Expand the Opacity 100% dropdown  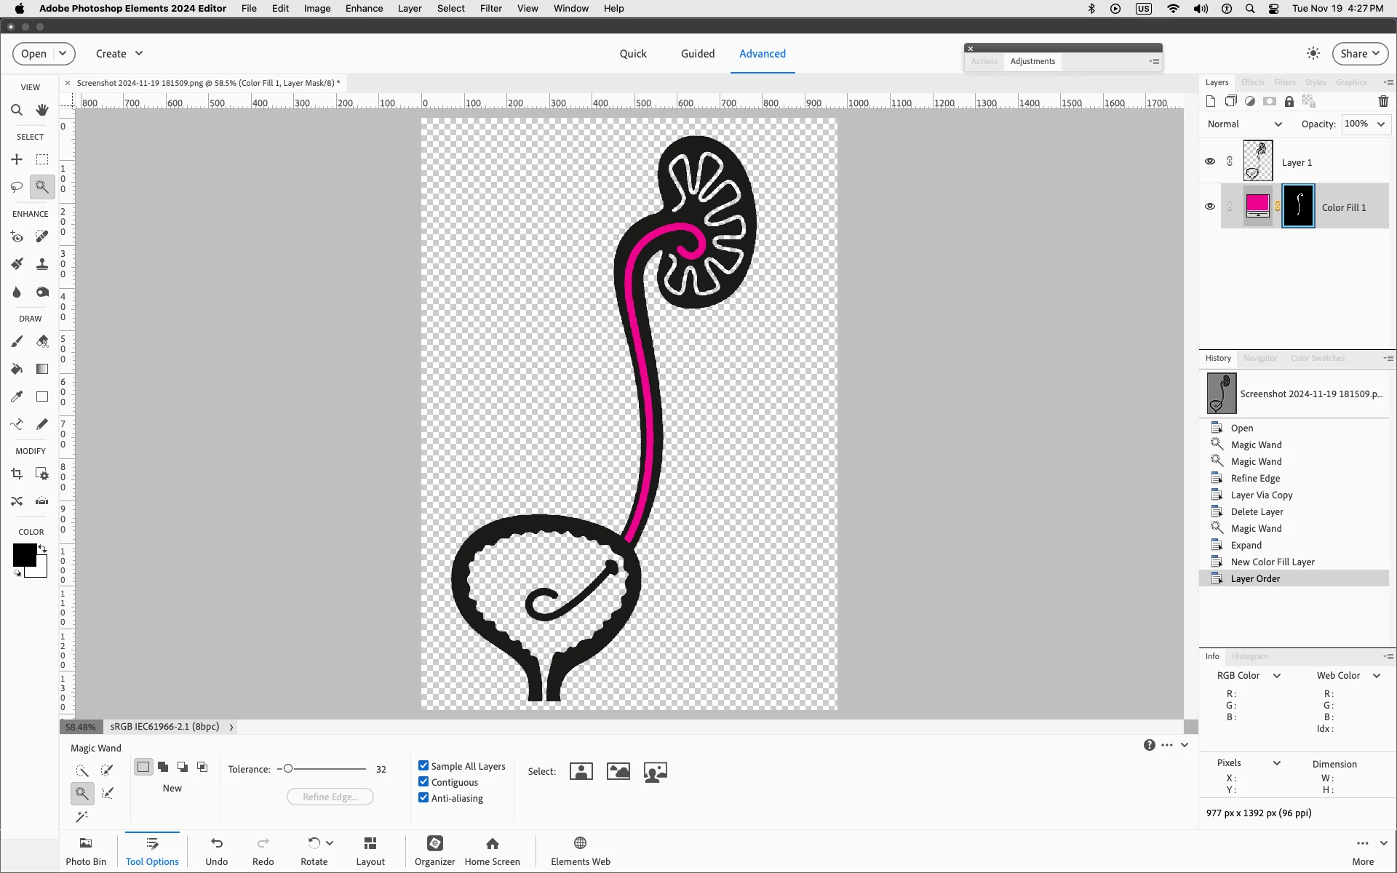click(1380, 124)
